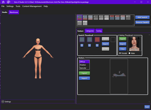The height and width of the screenshot is (110, 151).
Task: Clear the Catalog Thumbnail image
Action: pyautogui.click(x=123, y=49)
